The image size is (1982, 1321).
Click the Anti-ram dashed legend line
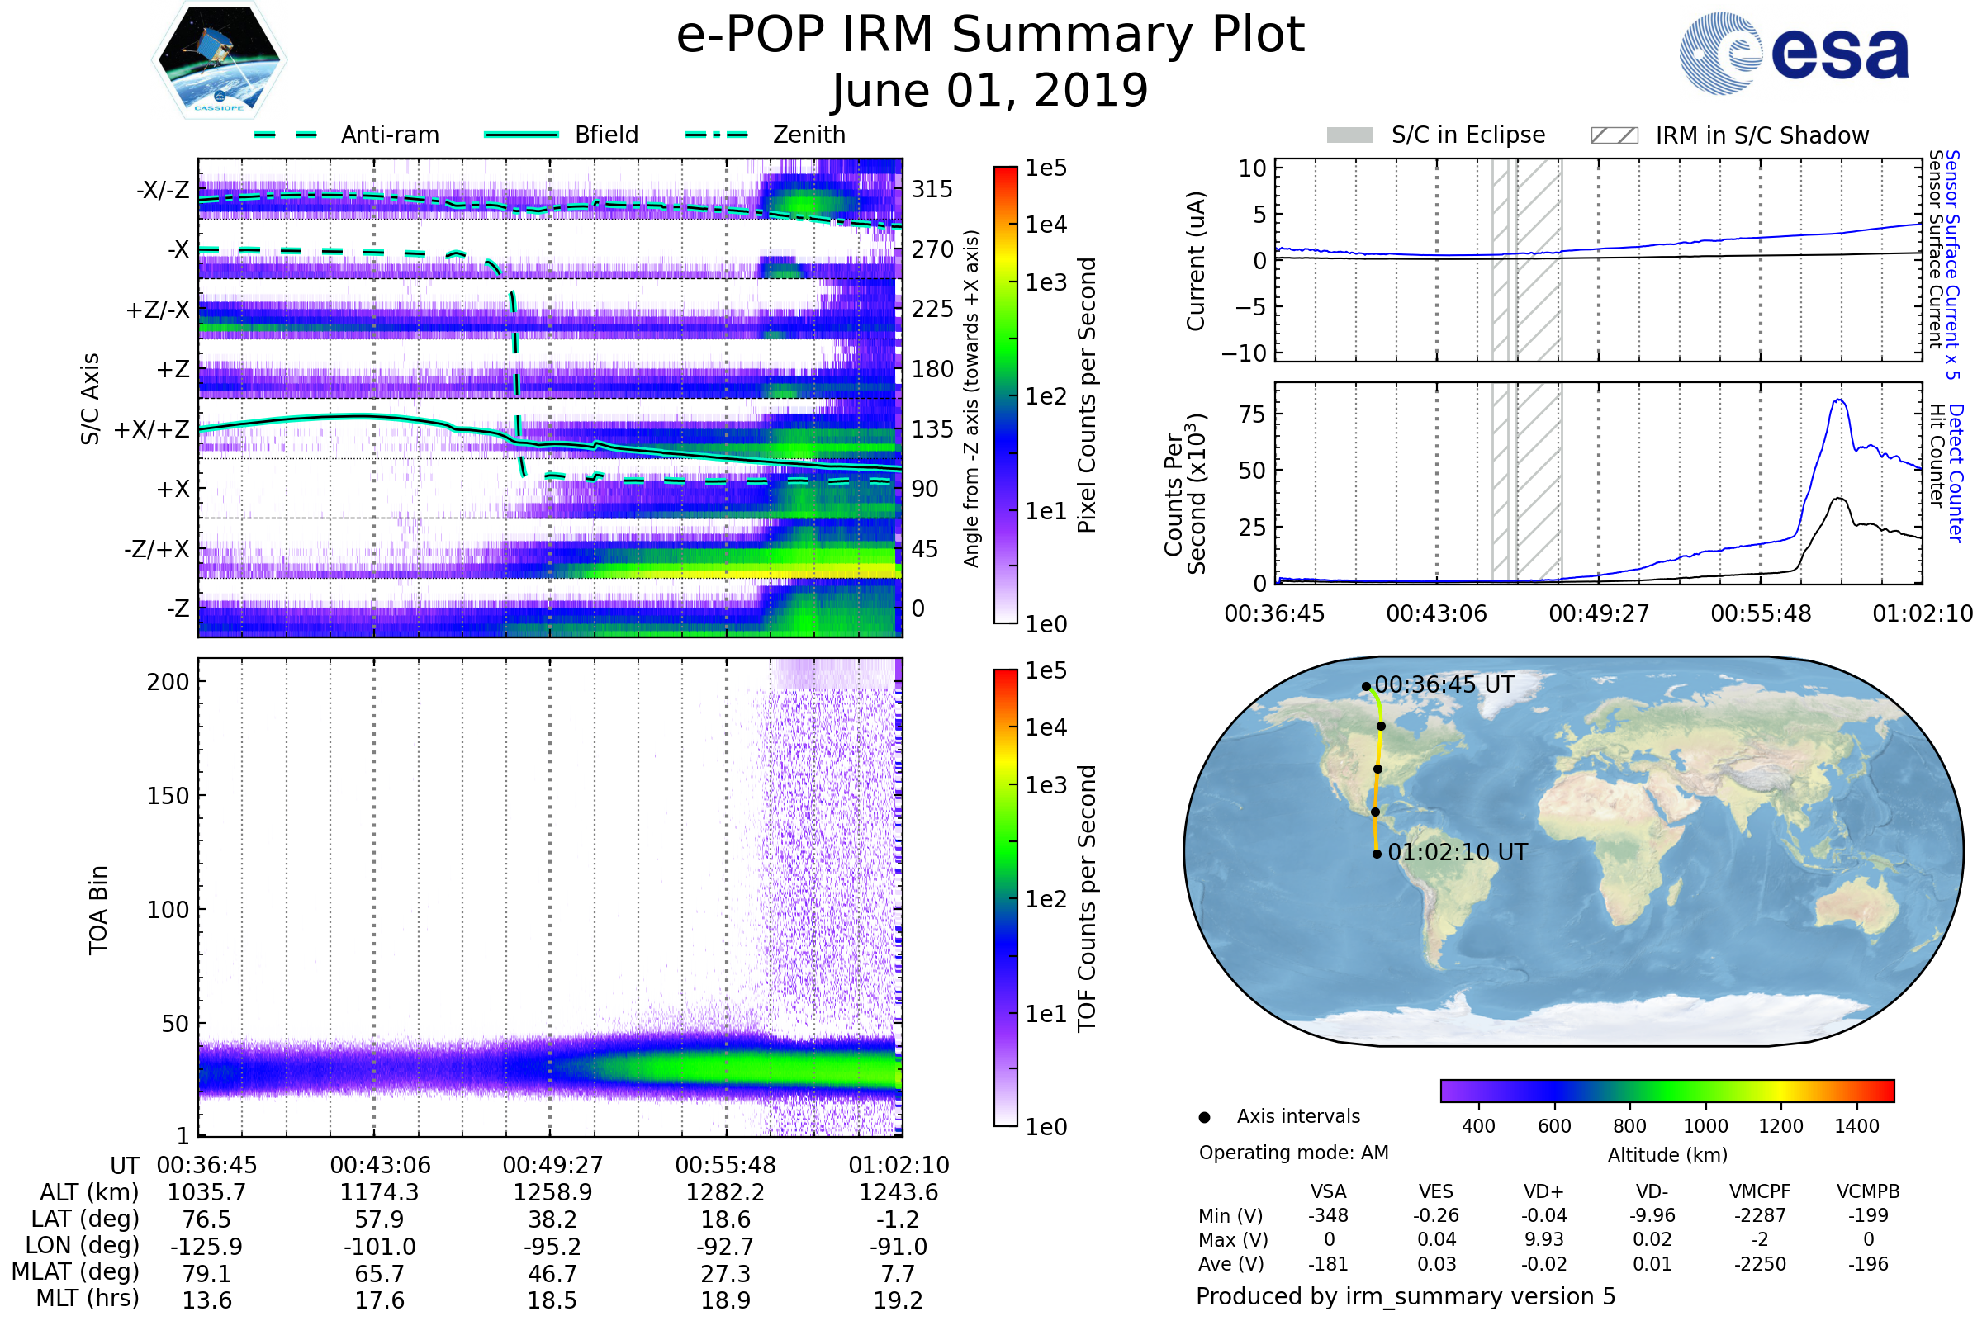coord(286,135)
